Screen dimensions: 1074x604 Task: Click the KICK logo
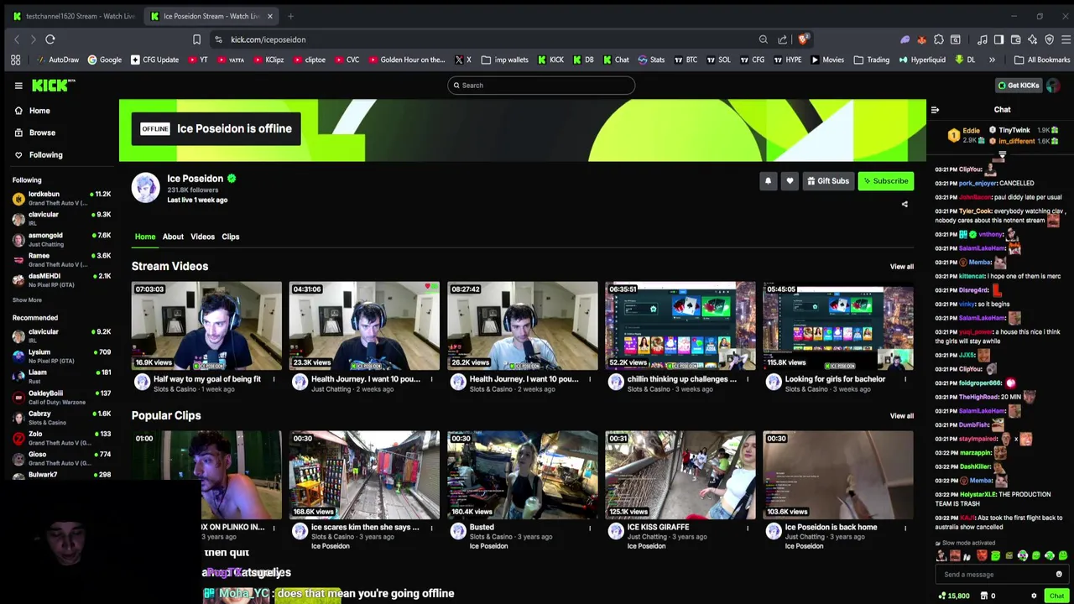click(53, 85)
